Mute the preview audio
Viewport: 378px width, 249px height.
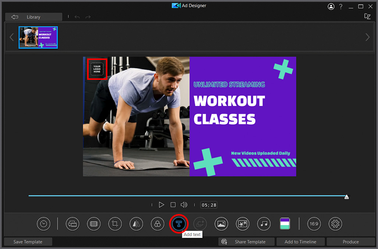pos(184,205)
